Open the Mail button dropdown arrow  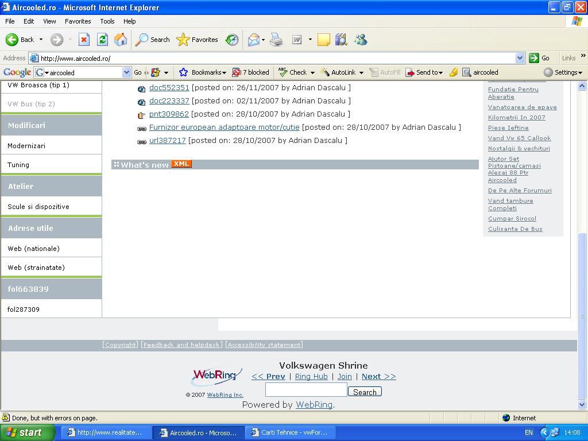[263, 40]
